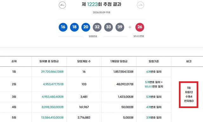Select winning number ball 39

coord(120,27)
